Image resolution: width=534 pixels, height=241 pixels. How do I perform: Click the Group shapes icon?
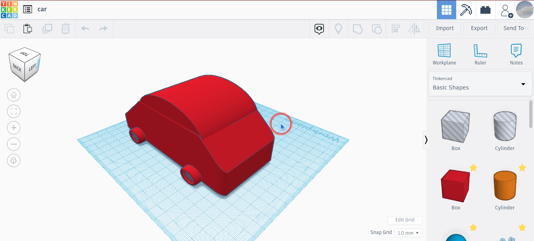coord(357,28)
